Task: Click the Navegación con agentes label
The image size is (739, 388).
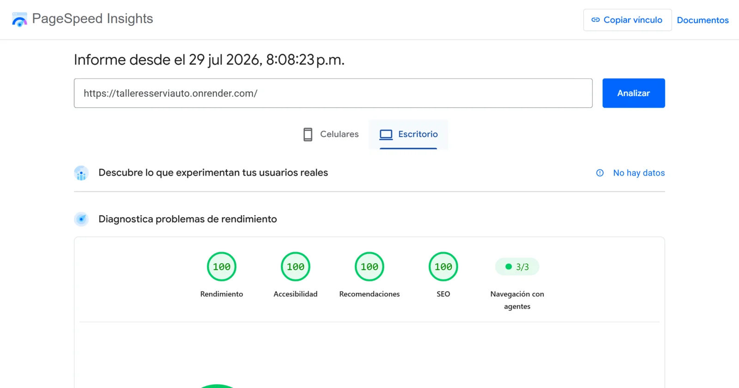Action: tap(517, 300)
